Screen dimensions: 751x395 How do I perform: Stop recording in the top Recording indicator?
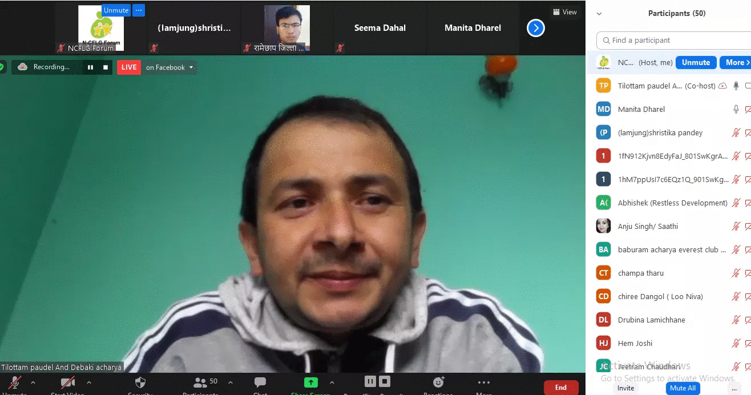[x=106, y=67]
